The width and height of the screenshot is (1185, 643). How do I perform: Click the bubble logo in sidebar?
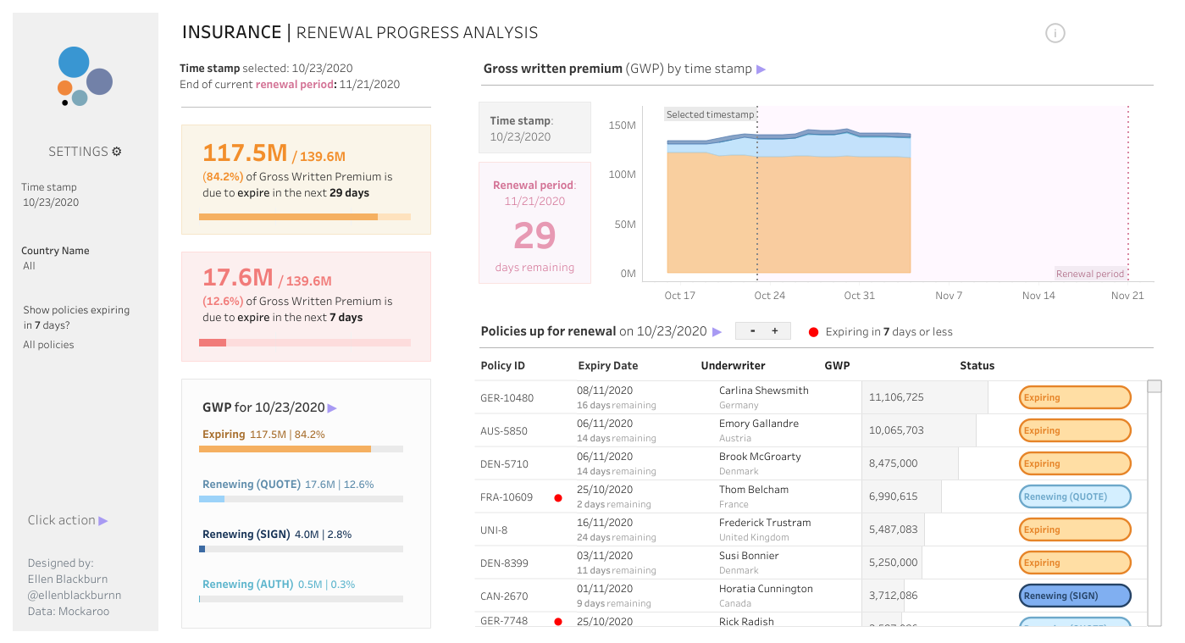coord(85,76)
